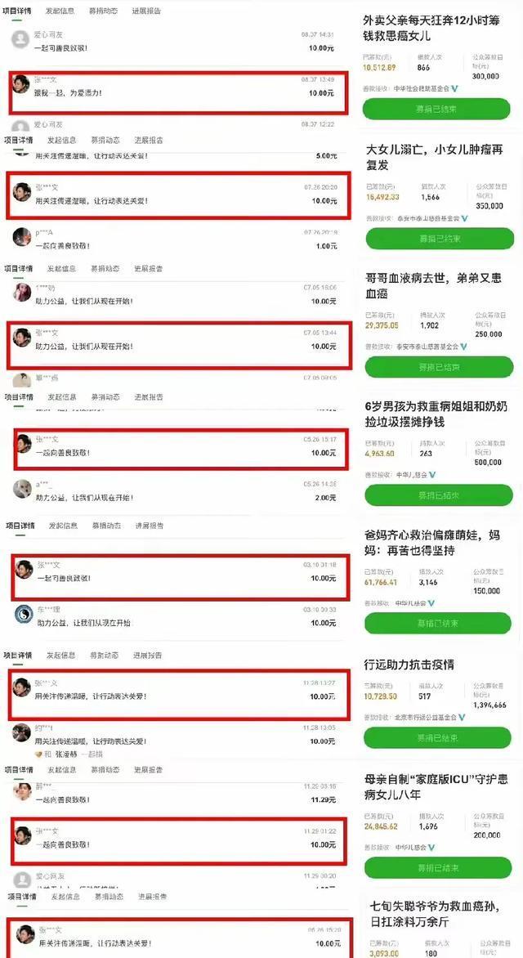Open the topmost 发起信息 tab
The width and height of the screenshot is (523, 958).
pyautogui.click(x=60, y=11)
